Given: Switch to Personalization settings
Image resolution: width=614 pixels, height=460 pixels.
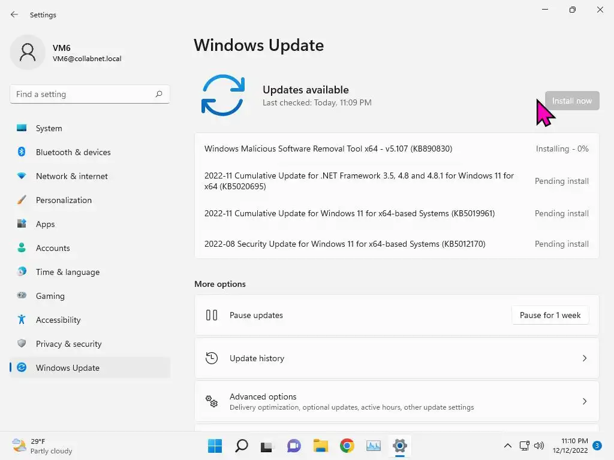Looking at the screenshot, I should pyautogui.click(x=90, y=200).
